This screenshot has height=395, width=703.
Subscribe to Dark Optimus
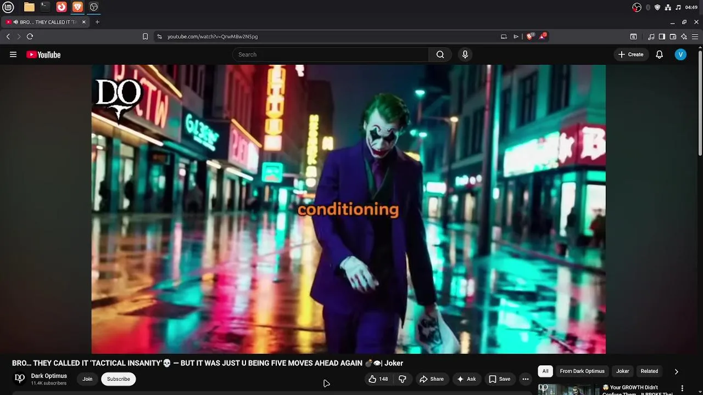pyautogui.click(x=119, y=379)
